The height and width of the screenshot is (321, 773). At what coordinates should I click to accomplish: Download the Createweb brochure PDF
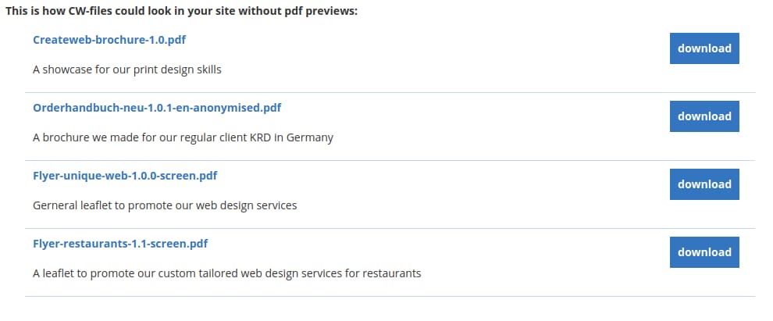[704, 48]
